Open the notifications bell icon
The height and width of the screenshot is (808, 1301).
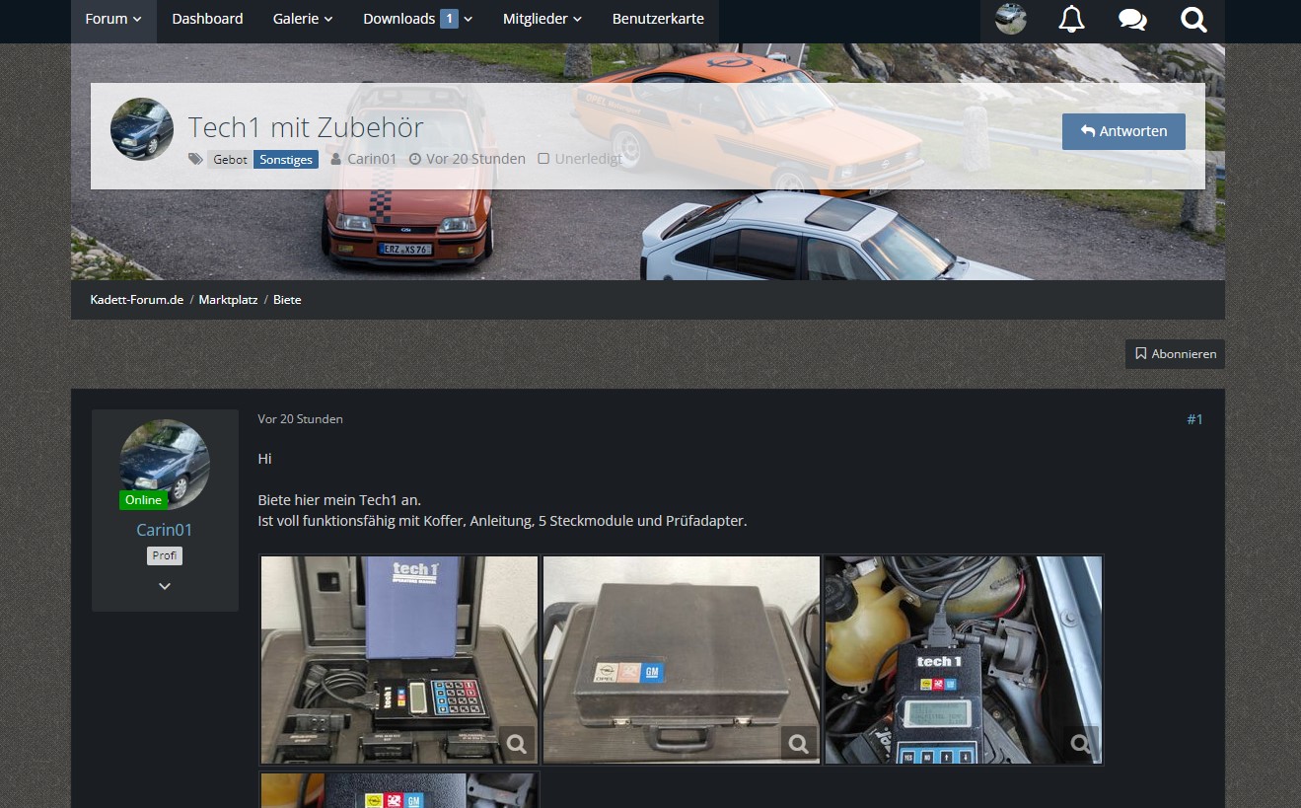1071,20
